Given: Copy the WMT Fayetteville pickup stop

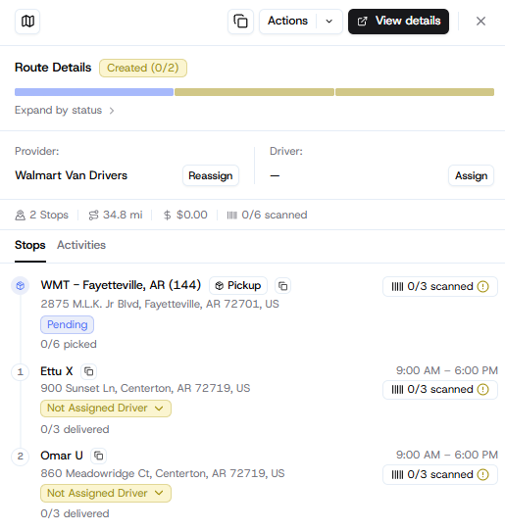Looking at the screenshot, I should 282,286.
